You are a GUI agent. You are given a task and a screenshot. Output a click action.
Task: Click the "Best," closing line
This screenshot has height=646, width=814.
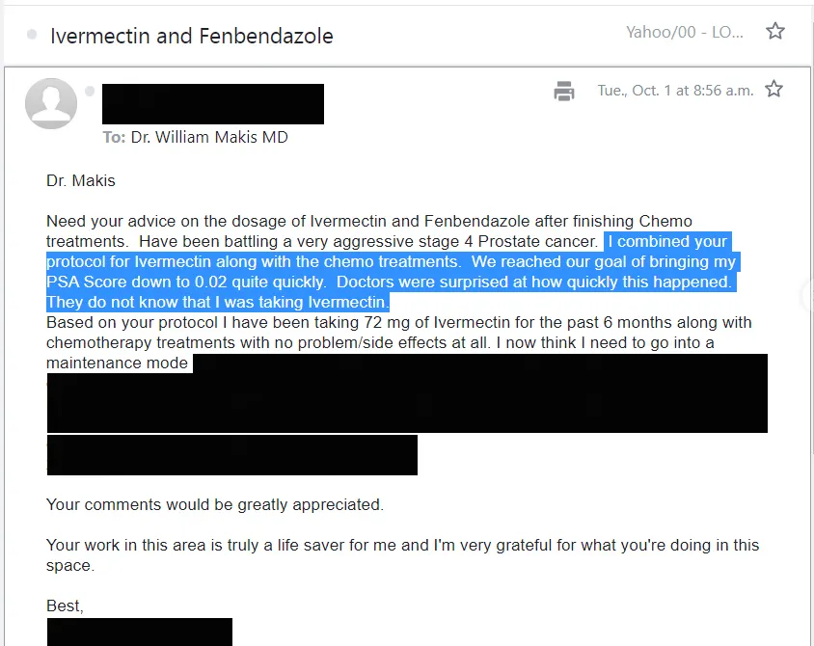(65, 606)
